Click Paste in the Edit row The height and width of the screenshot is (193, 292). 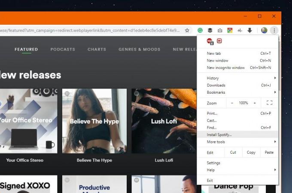pyautogui.click(x=269, y=152)
